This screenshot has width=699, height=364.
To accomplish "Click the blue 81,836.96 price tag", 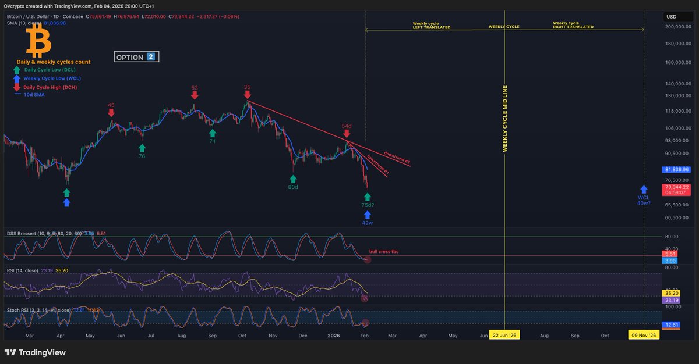I will pos(677,169).
